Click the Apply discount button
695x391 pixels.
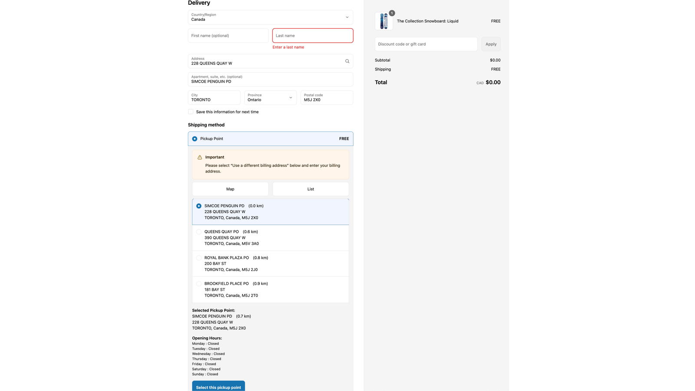coord(491,44)
